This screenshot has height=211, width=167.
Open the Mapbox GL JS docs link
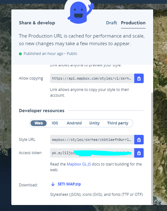point(79,164)
